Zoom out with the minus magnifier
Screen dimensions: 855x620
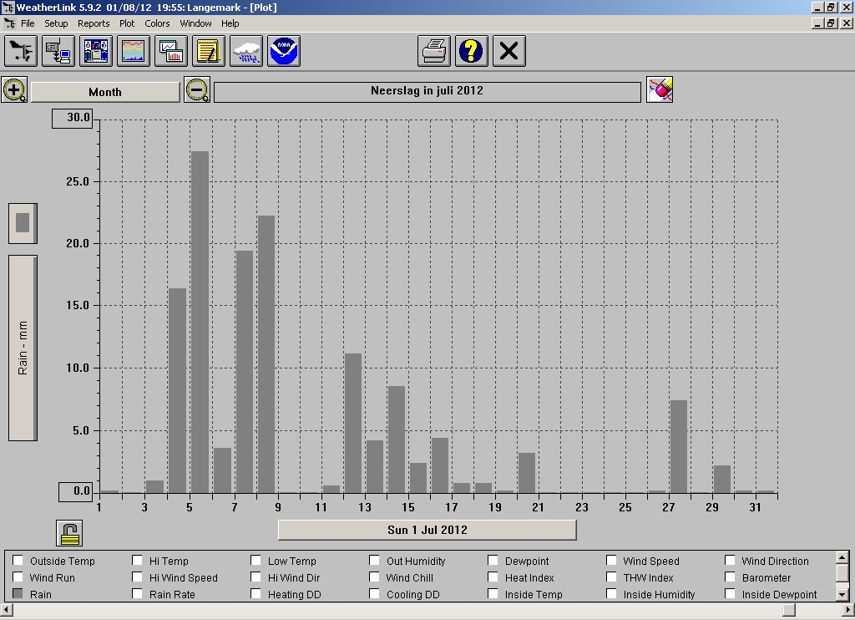click(x=197, y=89)
